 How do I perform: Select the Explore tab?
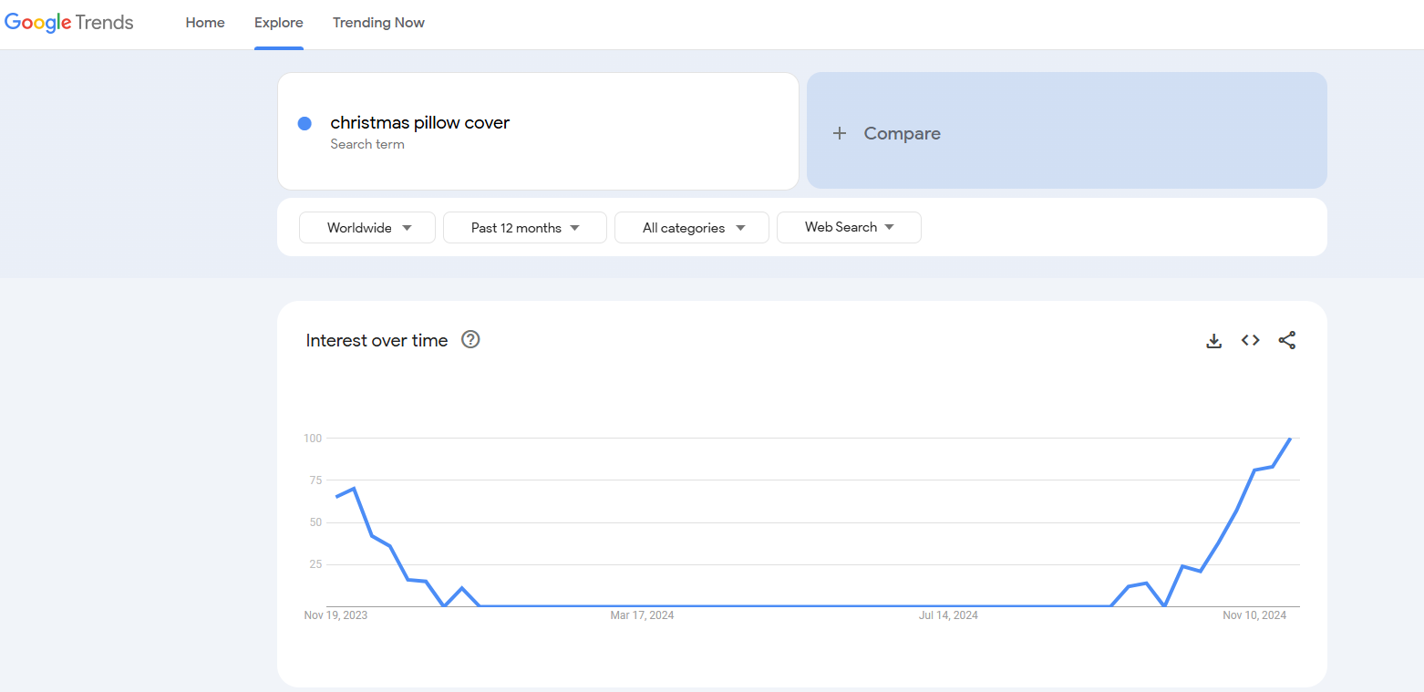(x=279, y=23)
